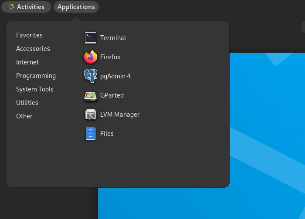Click the Firefox browser icon
Screen dimensions: 305x219
[x=90, y=57]
